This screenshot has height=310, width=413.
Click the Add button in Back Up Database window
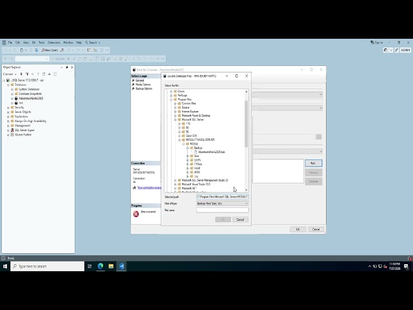pyautogui.click(x=314, y=163)
